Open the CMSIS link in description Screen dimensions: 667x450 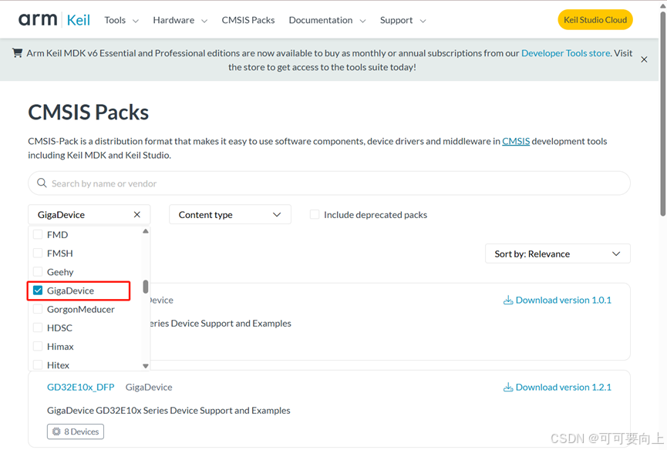516,141
